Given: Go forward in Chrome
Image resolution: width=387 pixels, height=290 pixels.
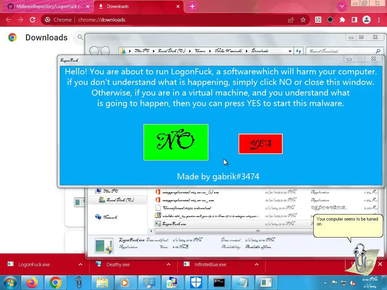Looking at the screenshot, I should tap(20, 20).
